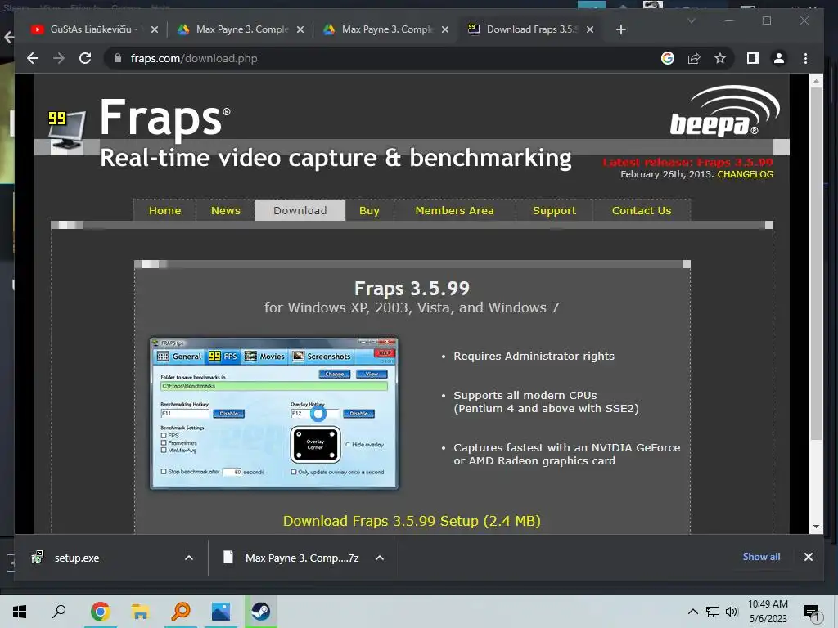Screen dimensions: 838x628
Task: Click the Fraps 3.5.99 heading text
Action: click(x=412, y=289)
